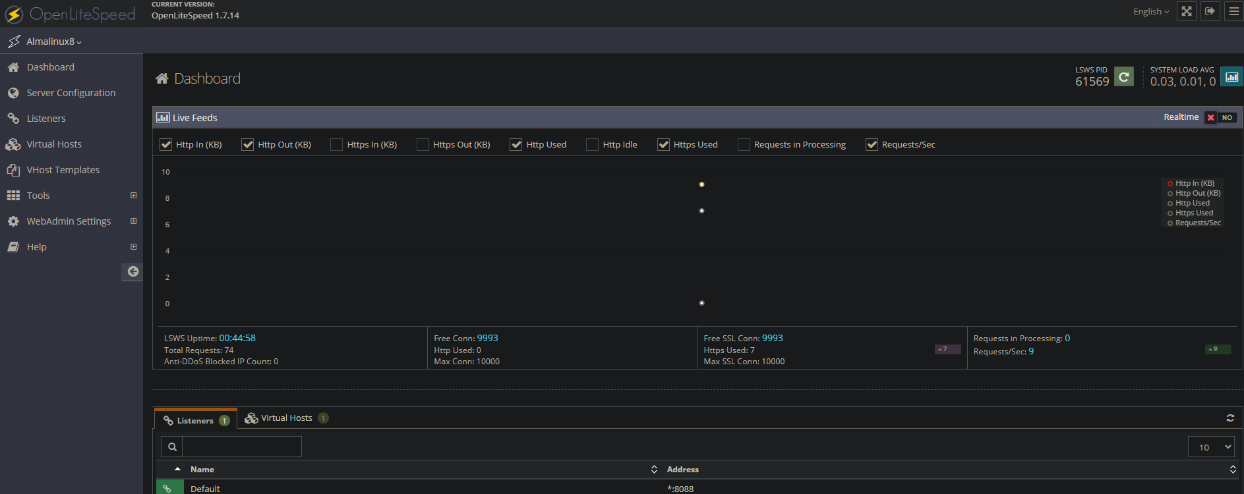1244x494 pixels.
Task: Click the Free SSL Conn value 9993
Action: point(773,338)
